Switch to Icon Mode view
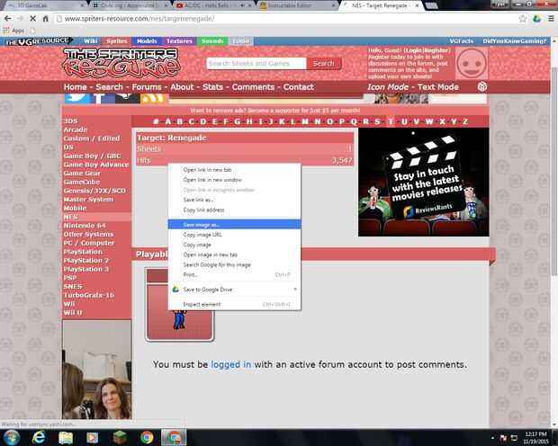Screen dimensions: 558x446 [x=388, y=87]
